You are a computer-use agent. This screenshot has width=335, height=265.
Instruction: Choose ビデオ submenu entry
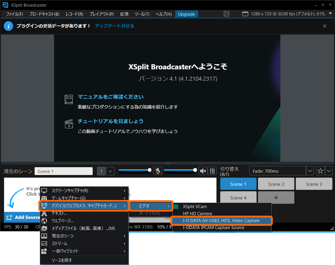[151, 206]
